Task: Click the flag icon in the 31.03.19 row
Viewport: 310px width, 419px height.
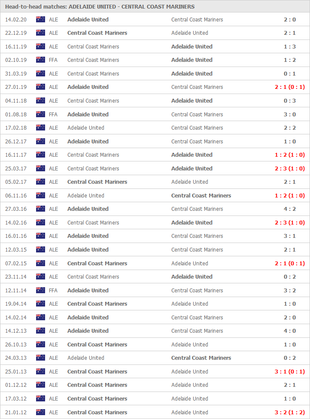Action: tap(40, 73)
